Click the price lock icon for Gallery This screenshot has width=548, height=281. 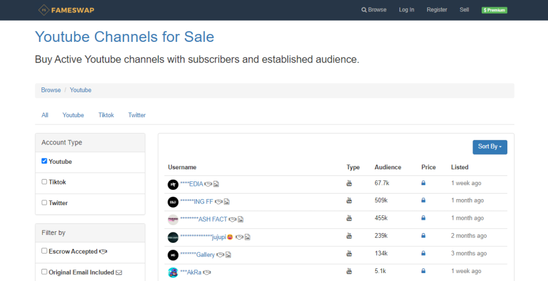click(x=423, y=253)
